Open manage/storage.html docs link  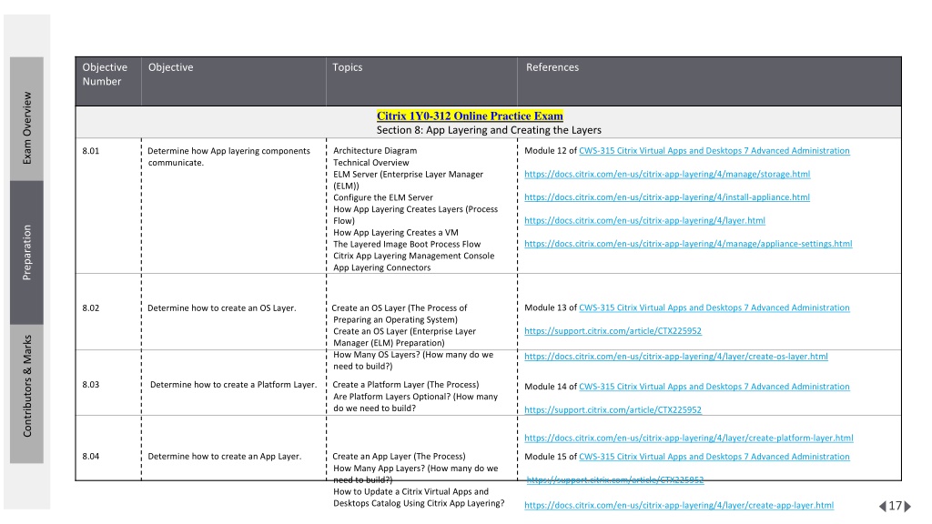pos(667,174)
